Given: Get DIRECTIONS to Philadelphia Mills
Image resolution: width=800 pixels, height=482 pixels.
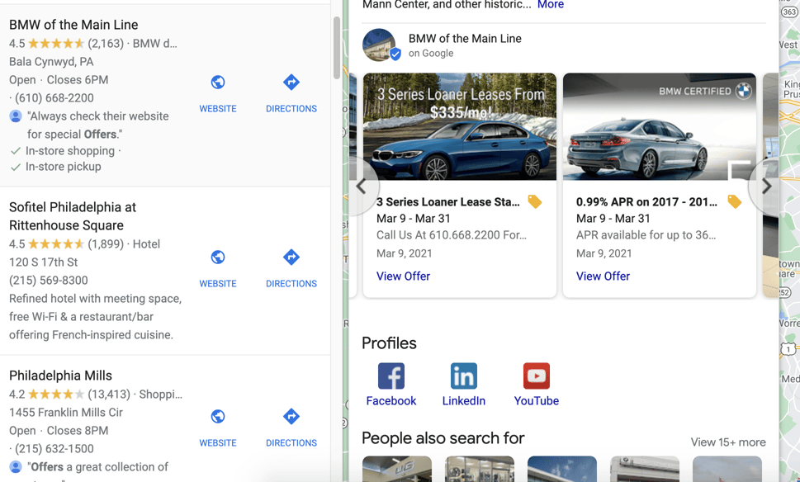Looking at the screenshot, I should [x=291, y=417].
